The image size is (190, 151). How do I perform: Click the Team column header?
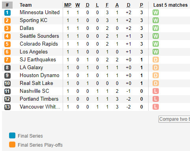26,5
